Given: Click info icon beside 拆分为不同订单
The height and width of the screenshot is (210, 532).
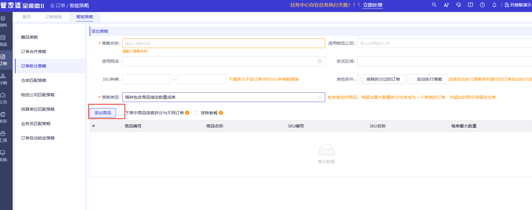Looking at the screenshot, I should [x=187, y=113].
